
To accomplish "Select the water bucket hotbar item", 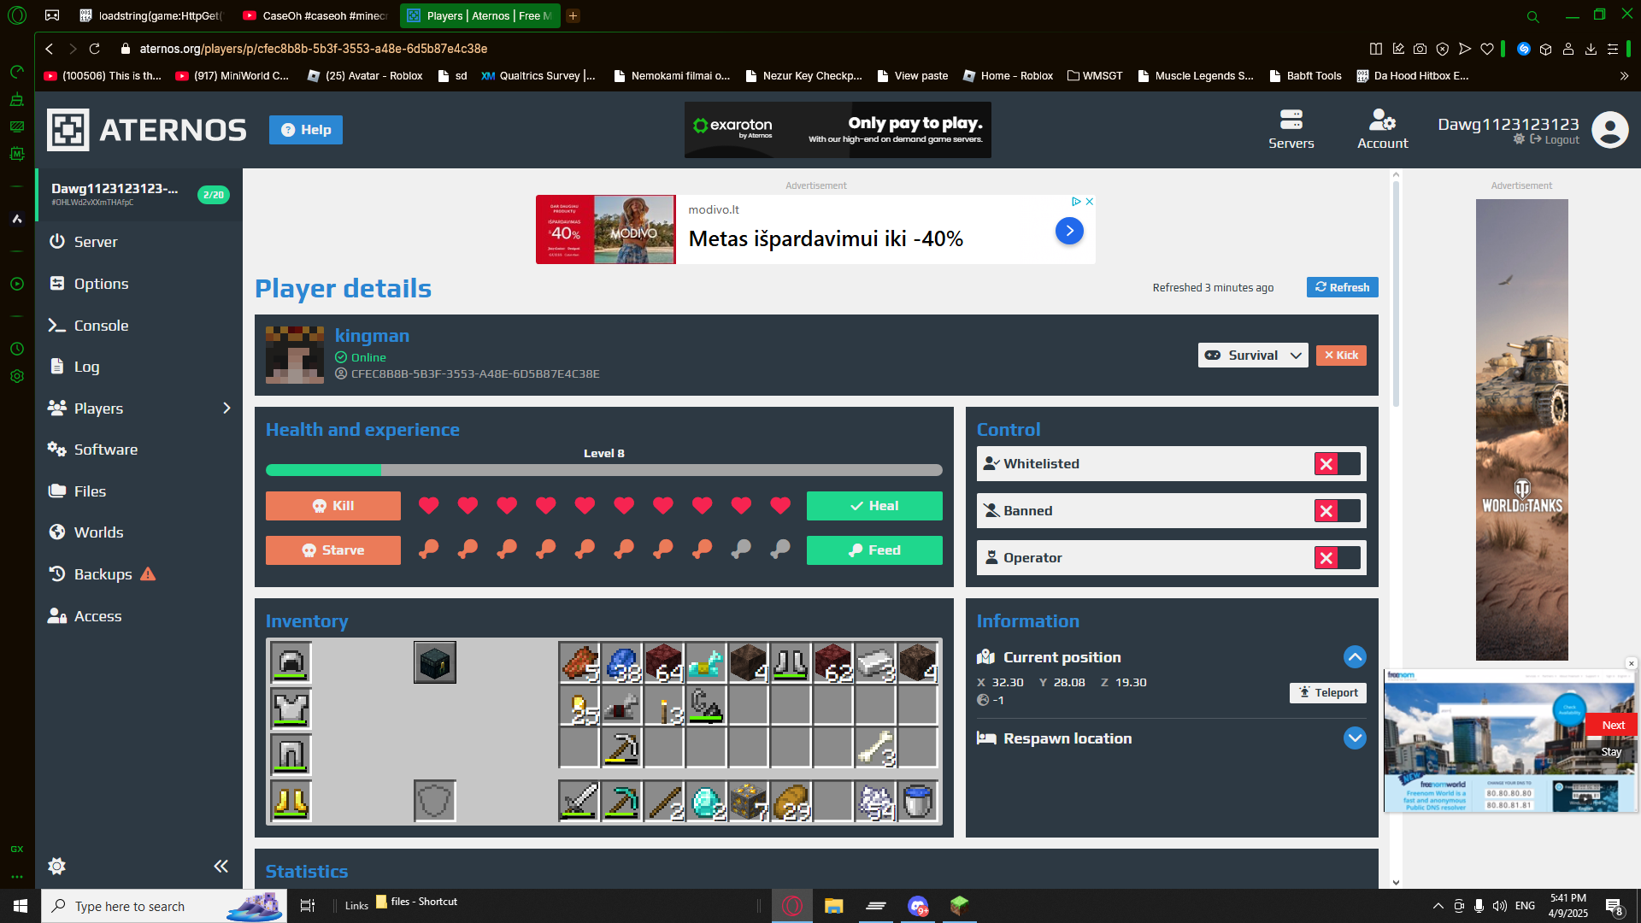I will coord(918,801).
